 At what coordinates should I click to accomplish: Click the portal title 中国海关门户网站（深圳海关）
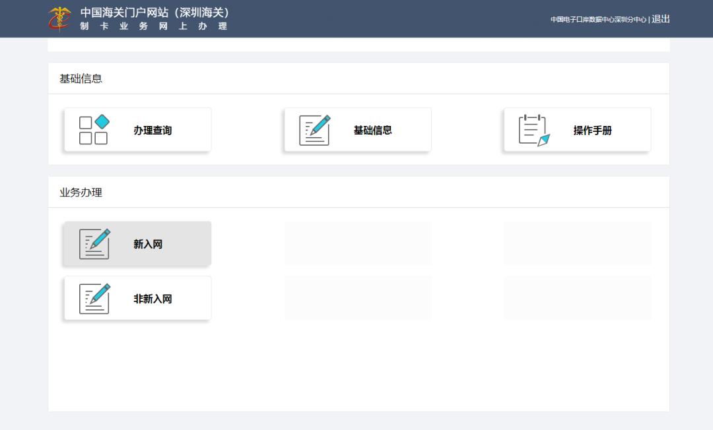pos(154,11)
